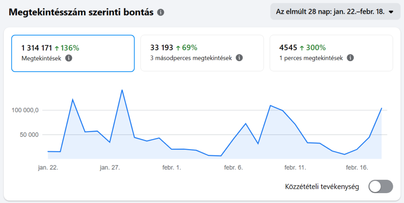Click info icon next to Megtekintések label

coord(68,58)
